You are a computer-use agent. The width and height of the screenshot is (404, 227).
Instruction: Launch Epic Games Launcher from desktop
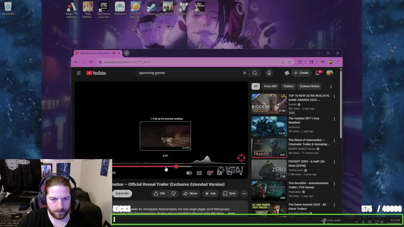pyautogui.click(x=104, y=10)
